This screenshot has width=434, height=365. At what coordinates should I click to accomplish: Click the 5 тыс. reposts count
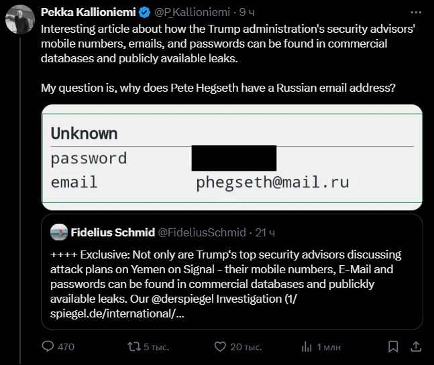pos(157,346)
